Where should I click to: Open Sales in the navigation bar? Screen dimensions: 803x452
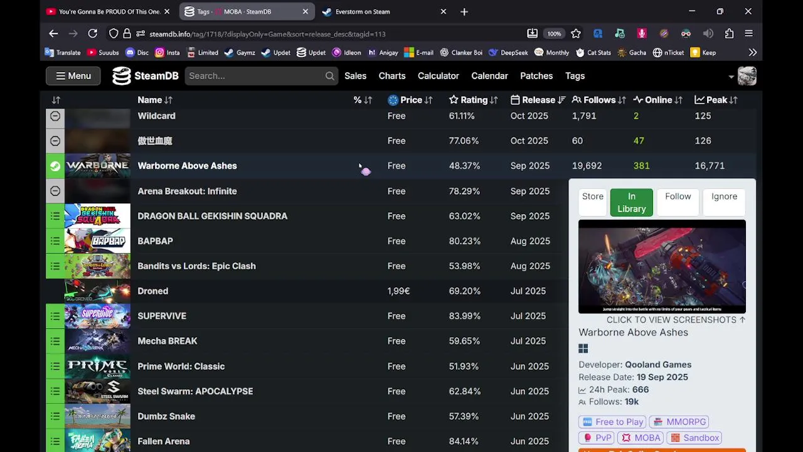355,76
